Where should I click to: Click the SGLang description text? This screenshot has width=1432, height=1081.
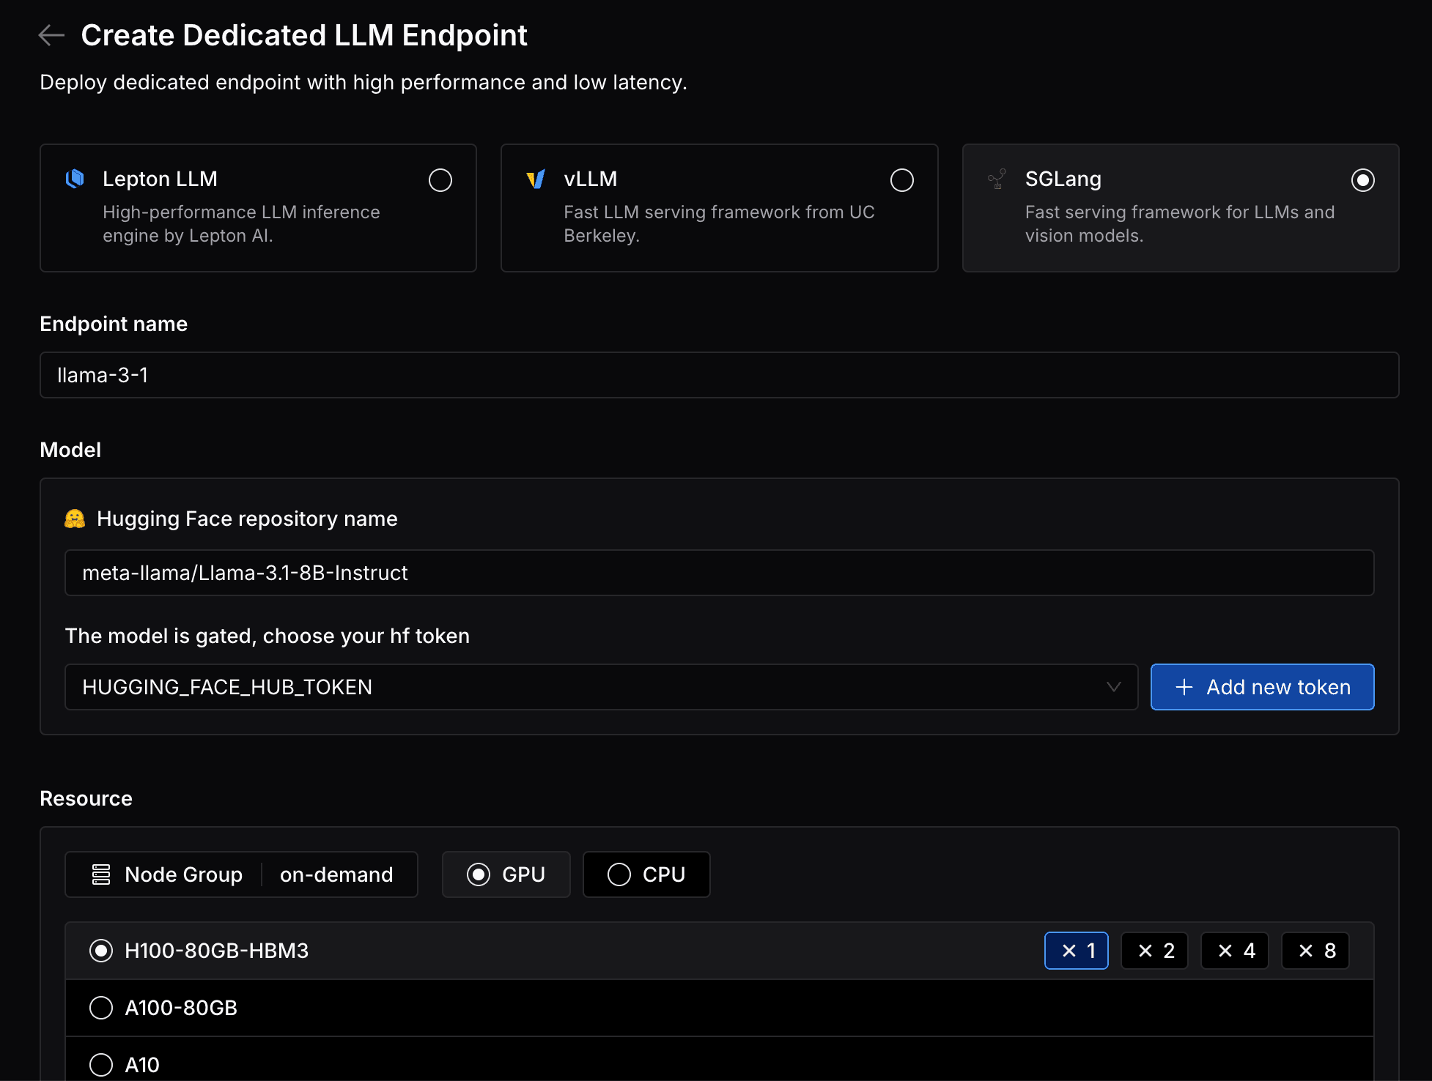(1180, 223)
